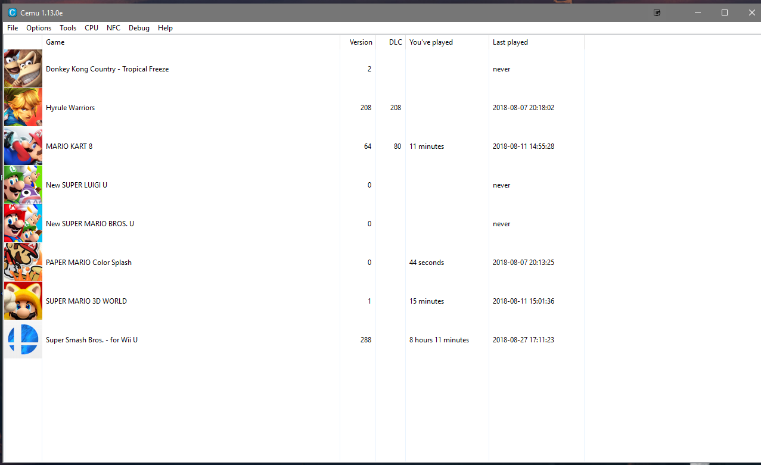761x465 pixels.
Task: Open the Debug menu
Action: (x=139, y=28)
